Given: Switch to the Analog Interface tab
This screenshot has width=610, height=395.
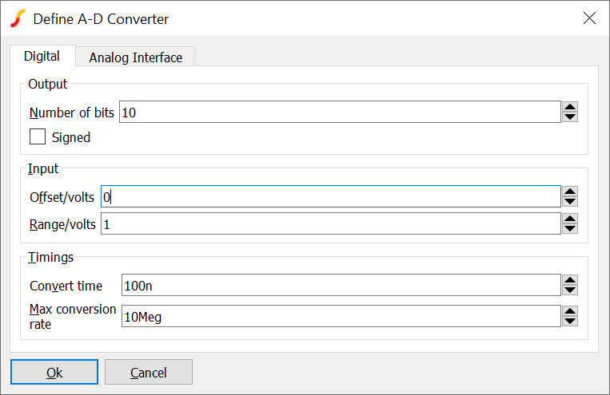Looking at the screenshot, I should tap(135, 57).
